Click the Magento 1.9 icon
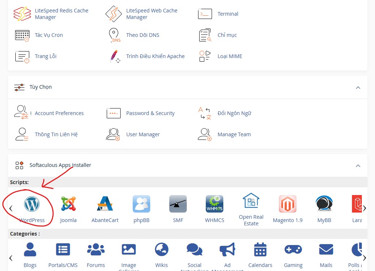 (x=288, y=204)
